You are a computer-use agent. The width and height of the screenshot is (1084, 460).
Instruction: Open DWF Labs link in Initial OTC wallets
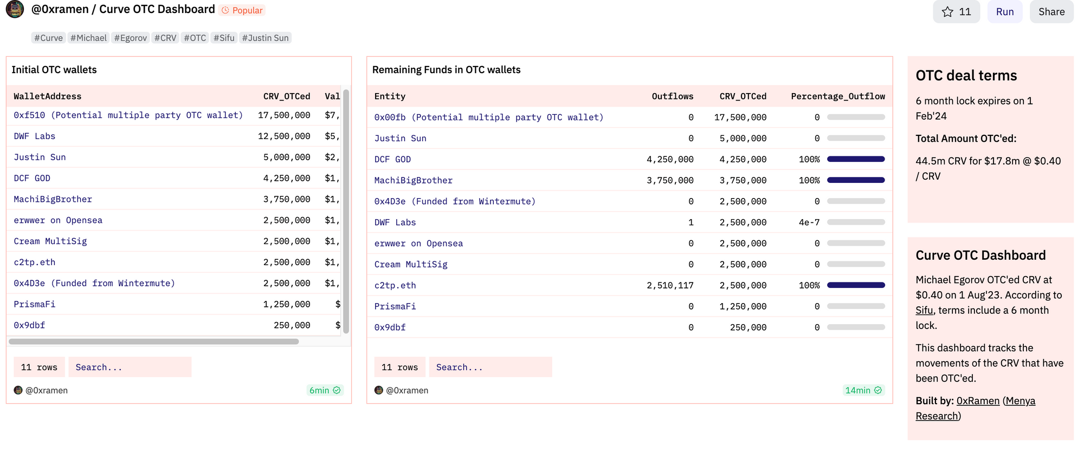click(x=35, y=136)
